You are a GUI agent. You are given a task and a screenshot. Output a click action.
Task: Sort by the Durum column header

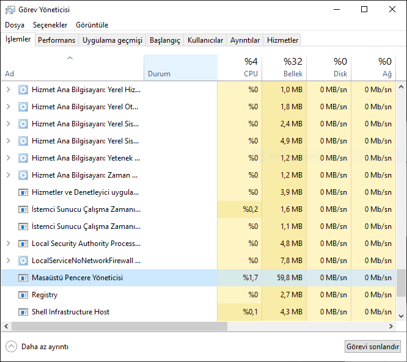point(181,68)
